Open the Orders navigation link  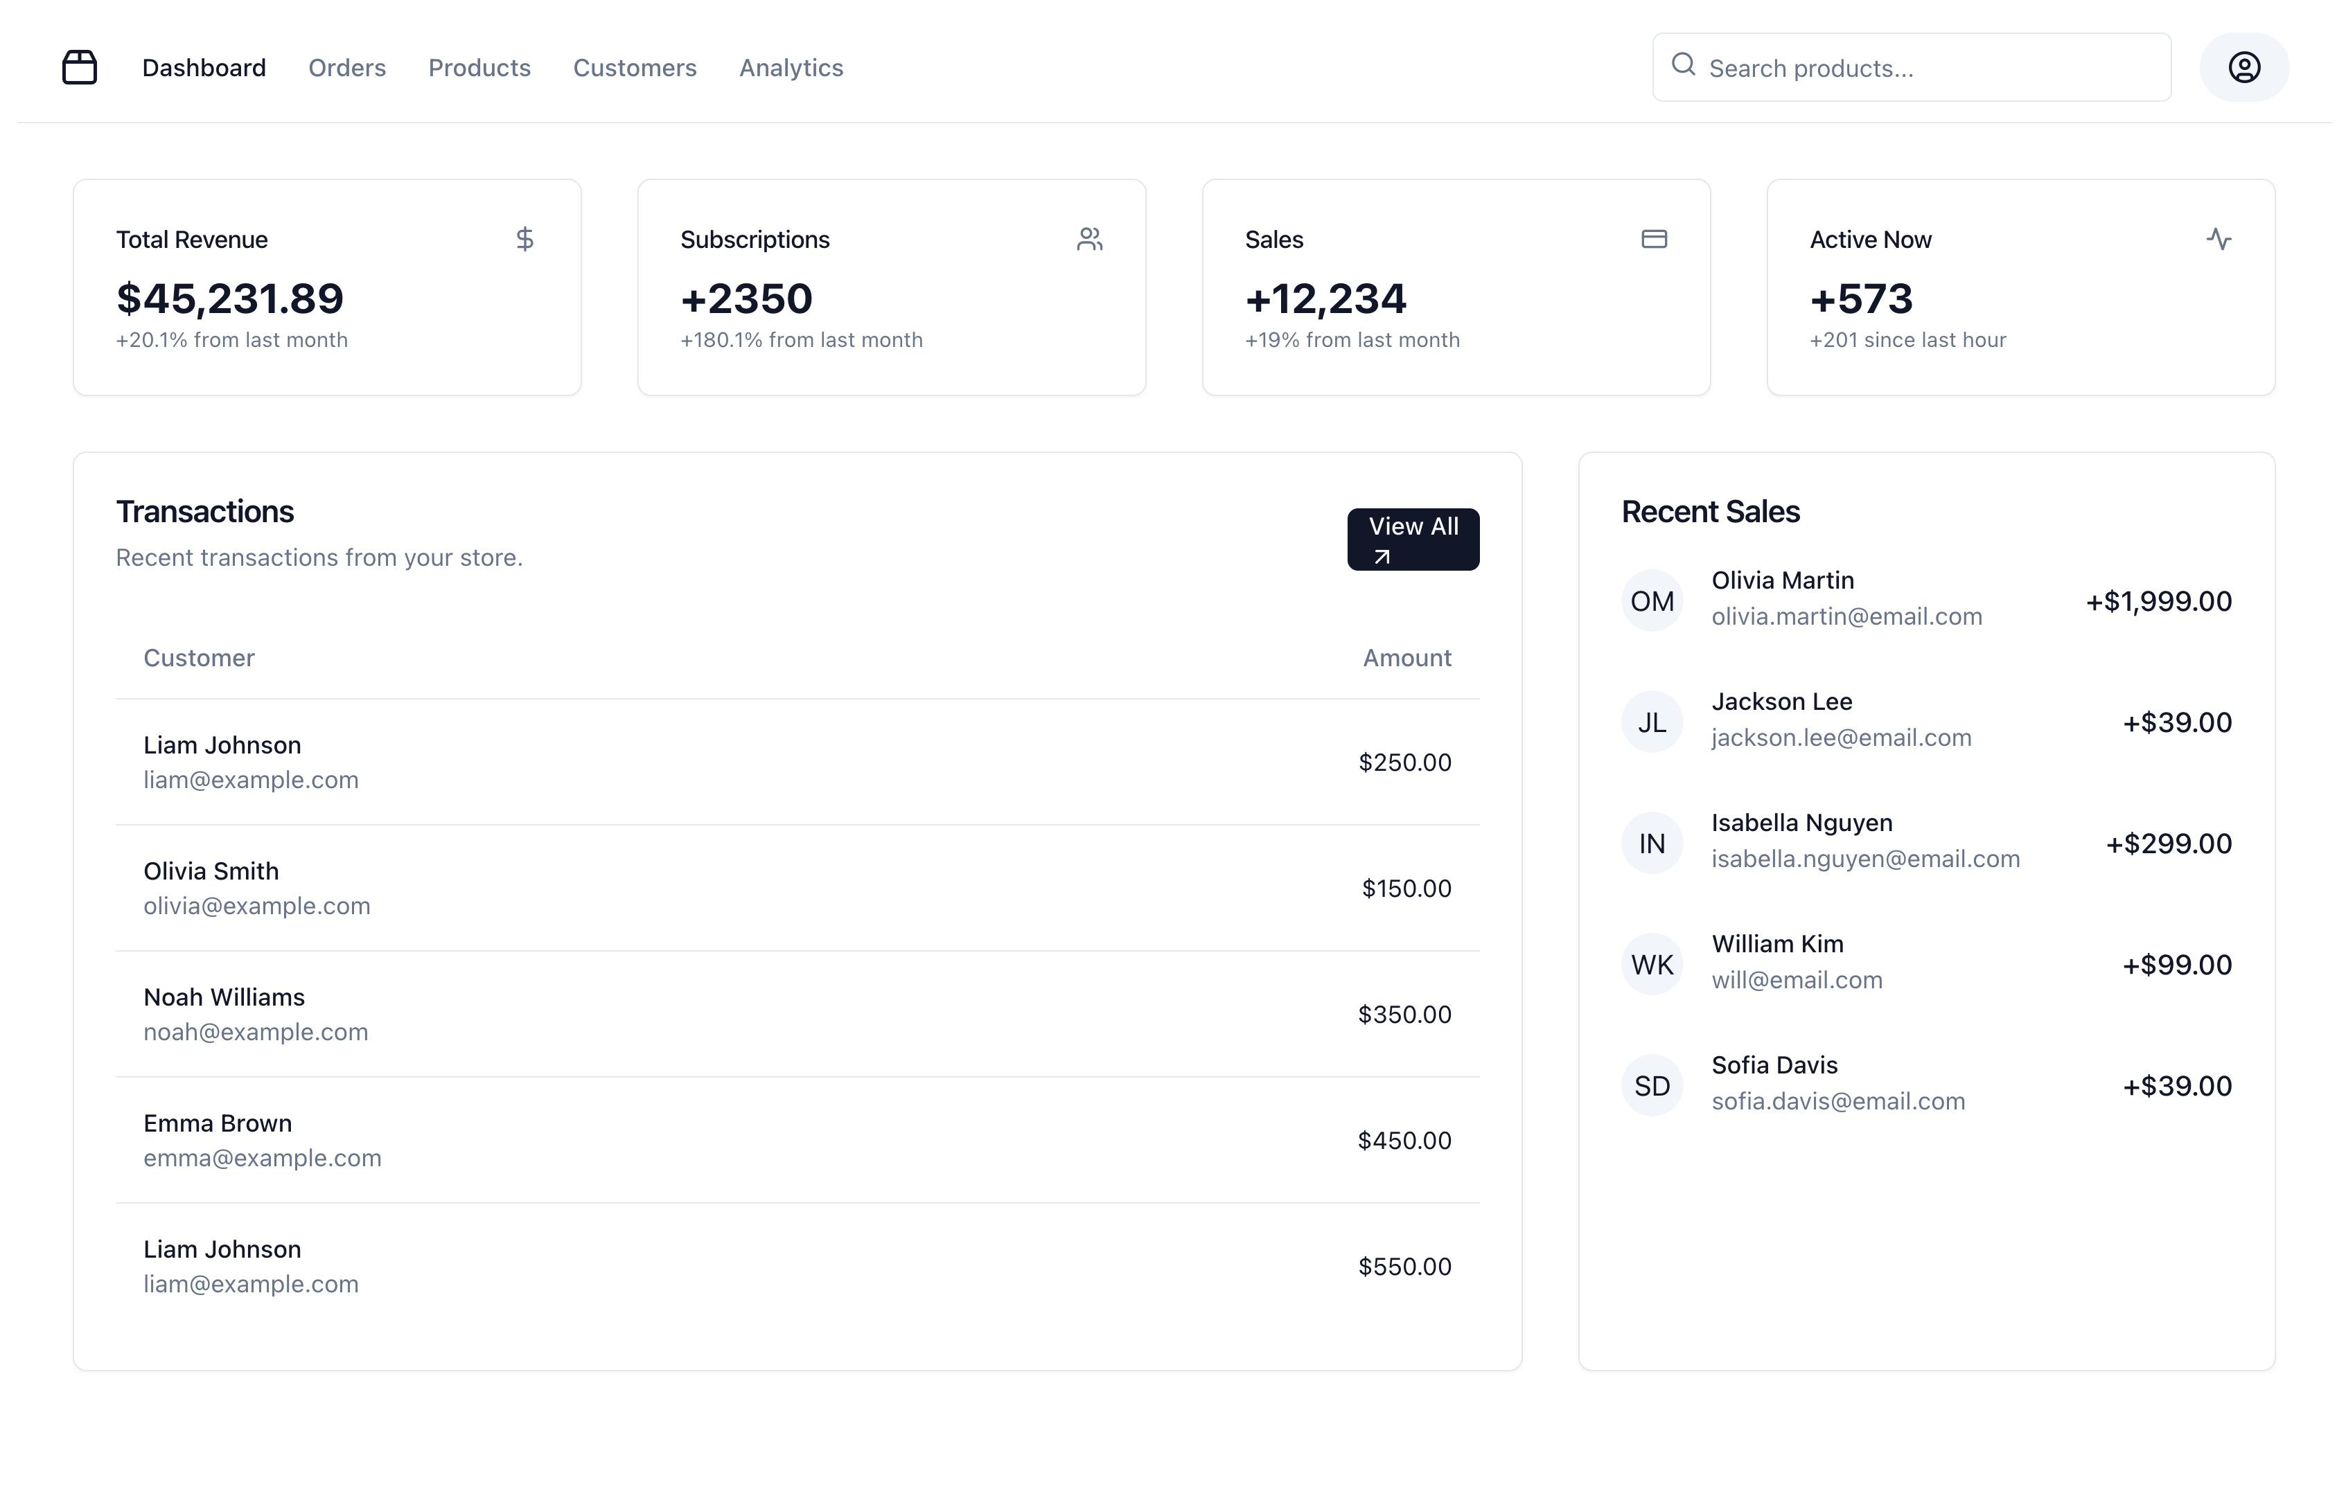tap(347, 67)
